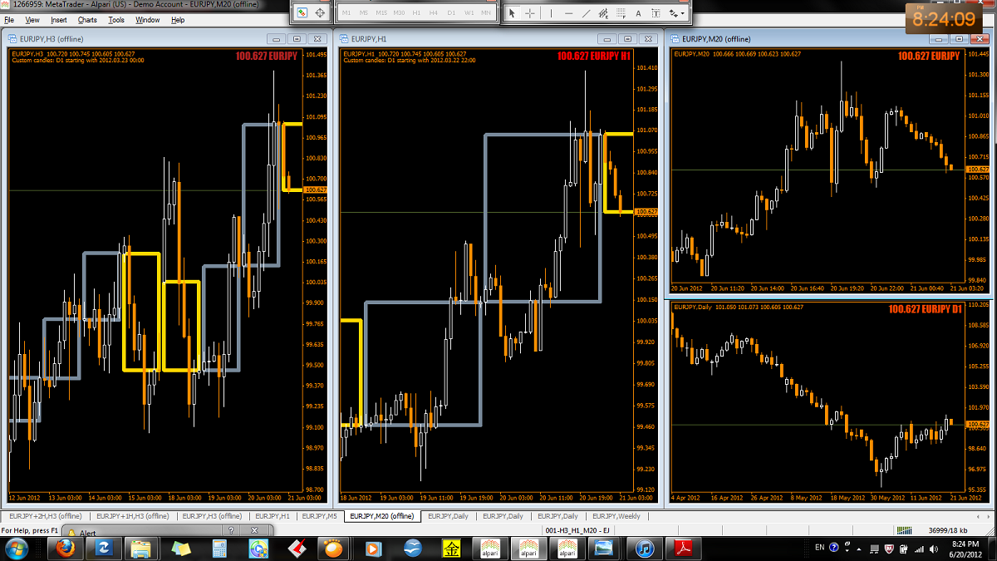
Task: Open the View menu
Action: tap(32, 19)
